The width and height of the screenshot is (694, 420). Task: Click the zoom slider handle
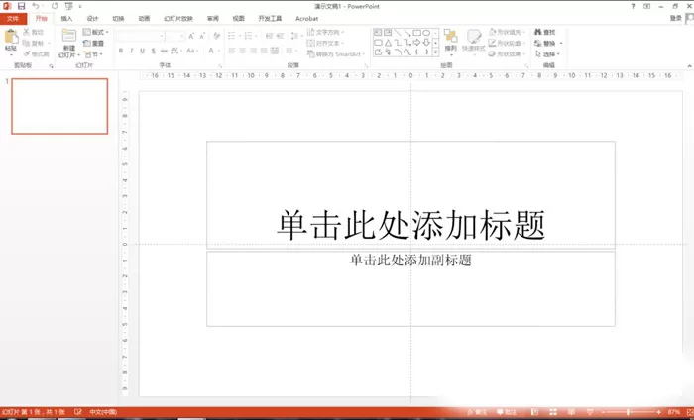tap(628, 412)
